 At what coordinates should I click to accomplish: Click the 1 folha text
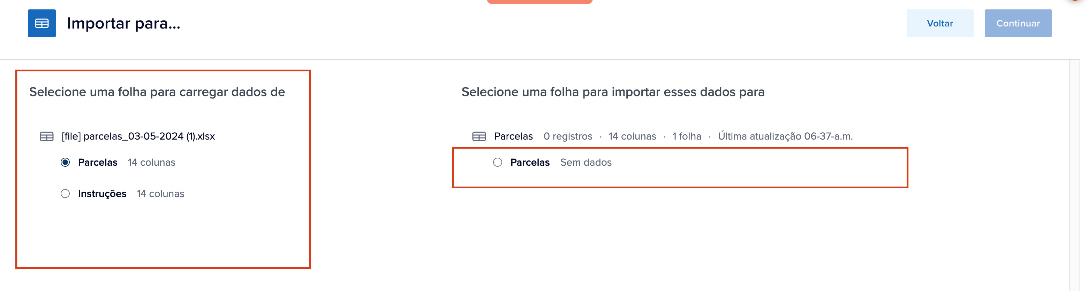(686, 136)
